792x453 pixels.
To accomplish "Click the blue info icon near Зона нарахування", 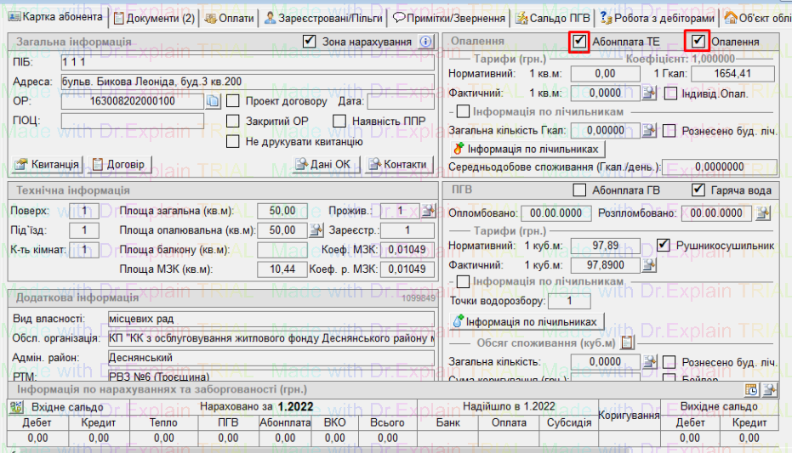I will pyautogui.click(x=426, y=42).
